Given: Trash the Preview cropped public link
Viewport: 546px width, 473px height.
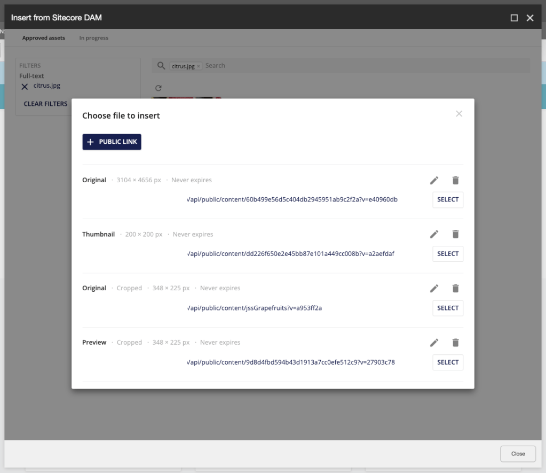Looking at the screenshot, I should [x=455, y=343].
